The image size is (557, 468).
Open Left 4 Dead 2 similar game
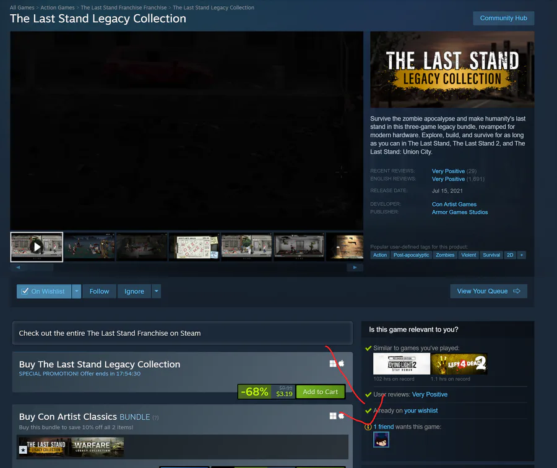tap(459, 364)
